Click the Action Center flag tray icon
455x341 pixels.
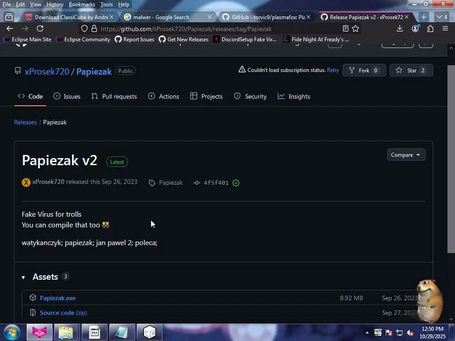(x=389, y=333)
